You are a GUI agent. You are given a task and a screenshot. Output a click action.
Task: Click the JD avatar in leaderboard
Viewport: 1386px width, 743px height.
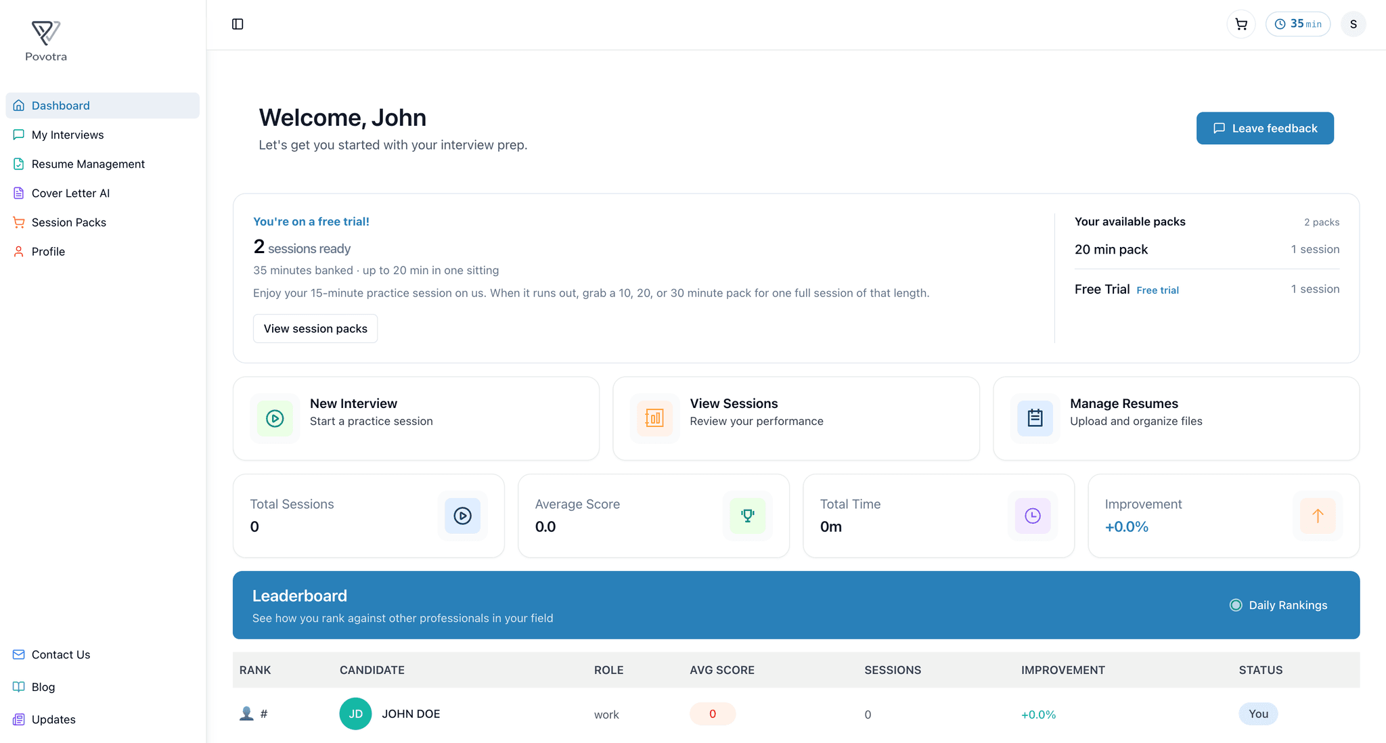pos(355,714)
